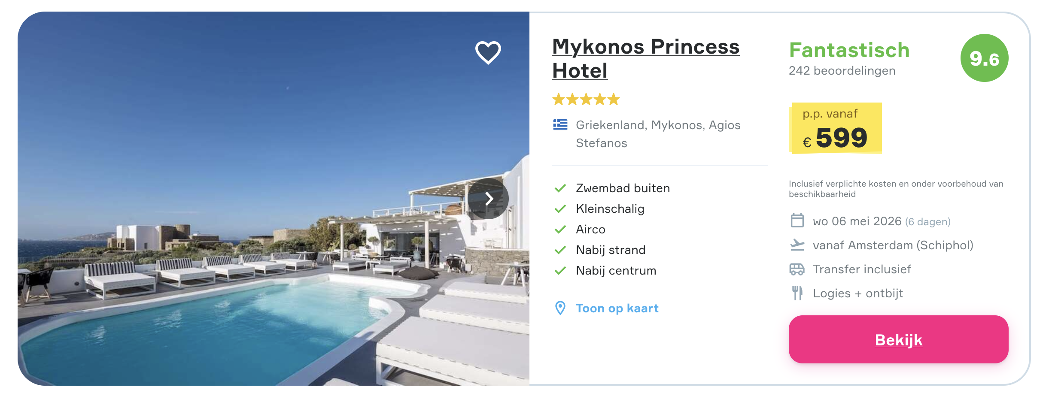Click the yellow €599 price tag
Viewport: 1052px width, 399px height.
pyautogui.click(x=835, y=129)
